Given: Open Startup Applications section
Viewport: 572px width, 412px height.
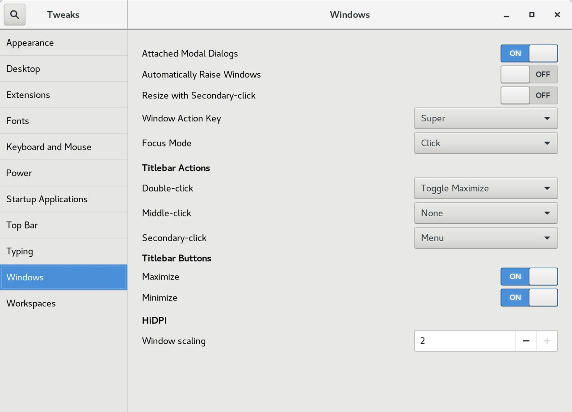Looking at the screenshot, I should (63, 199).
